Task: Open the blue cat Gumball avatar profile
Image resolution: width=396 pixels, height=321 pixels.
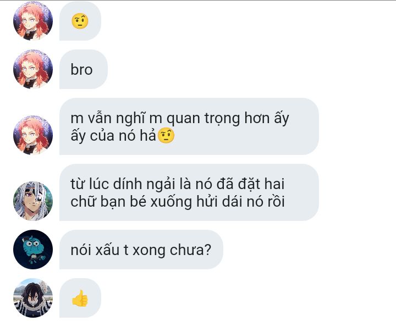Action: click(33, 250)
